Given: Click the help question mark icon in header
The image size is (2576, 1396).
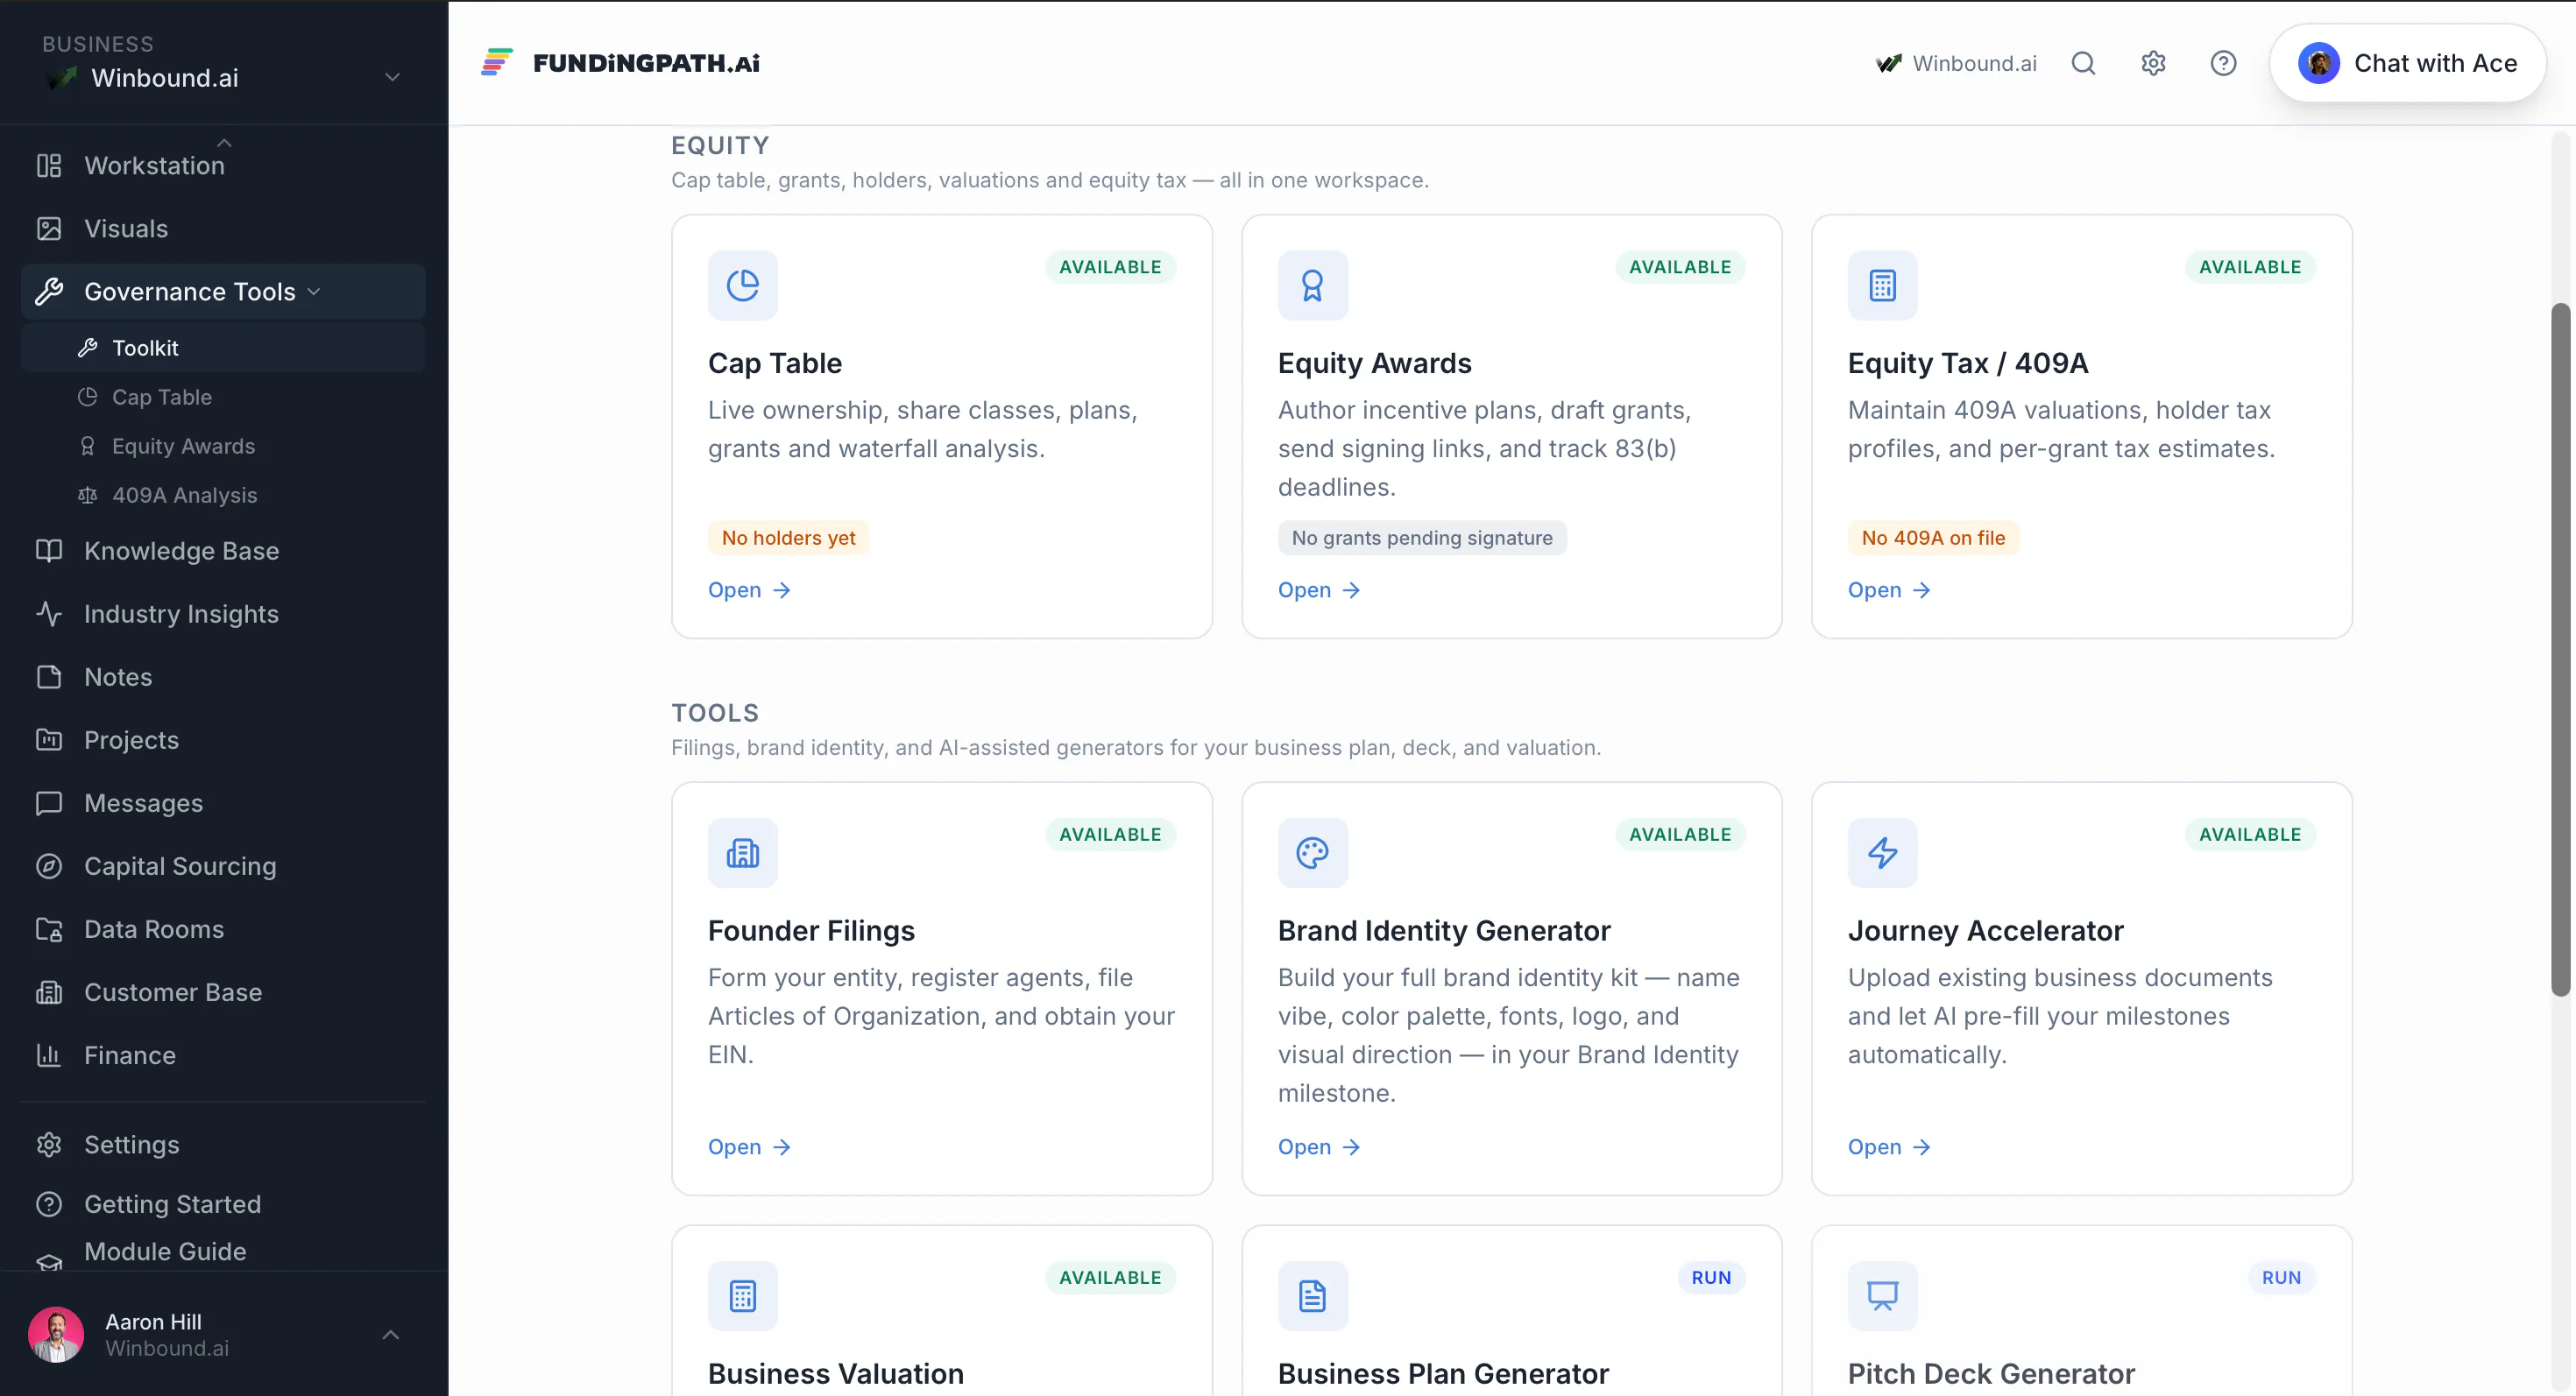Looking at the screenshot, I should pos(2223,63).
